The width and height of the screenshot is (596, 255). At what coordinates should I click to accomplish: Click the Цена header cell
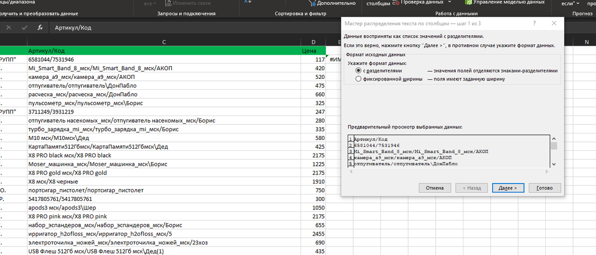(x=313, y=51)
